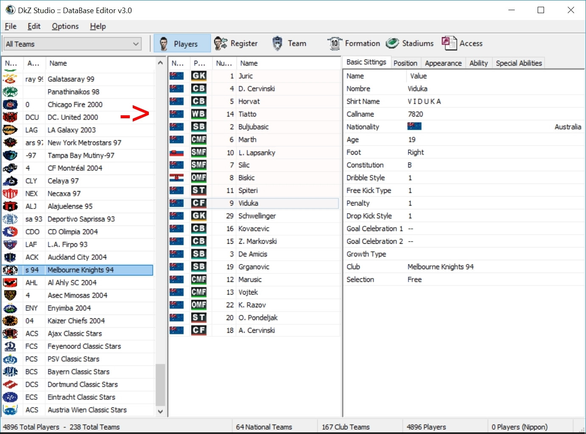Click the Galatasaray 99 team logo
This screenshot has height=434, width=586.
coord(10,79)
